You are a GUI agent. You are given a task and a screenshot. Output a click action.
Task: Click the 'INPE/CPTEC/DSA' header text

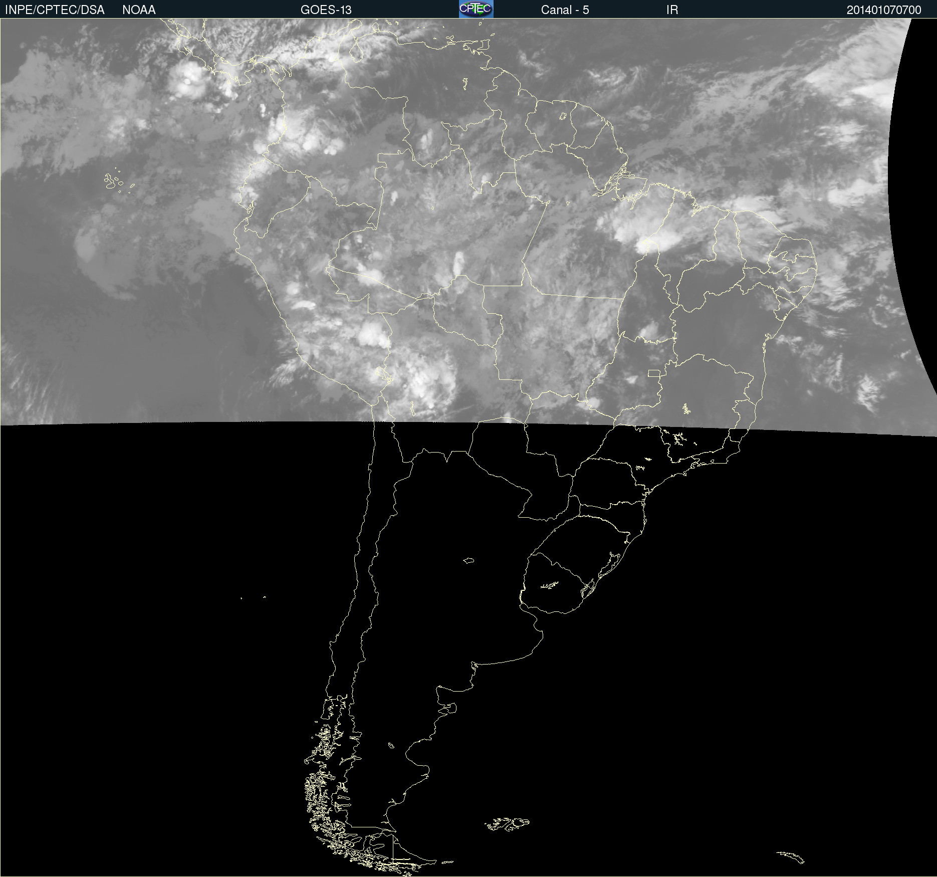coord(55,10)
